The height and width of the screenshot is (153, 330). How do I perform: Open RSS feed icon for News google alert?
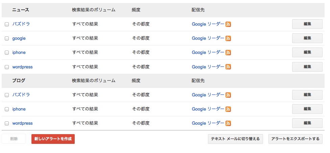click(x=228, y=38)
